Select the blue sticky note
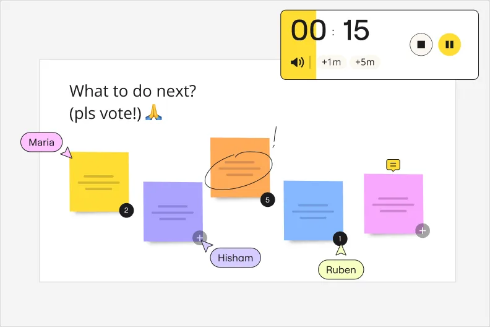The image size is (490, 327). coord(314,211)
